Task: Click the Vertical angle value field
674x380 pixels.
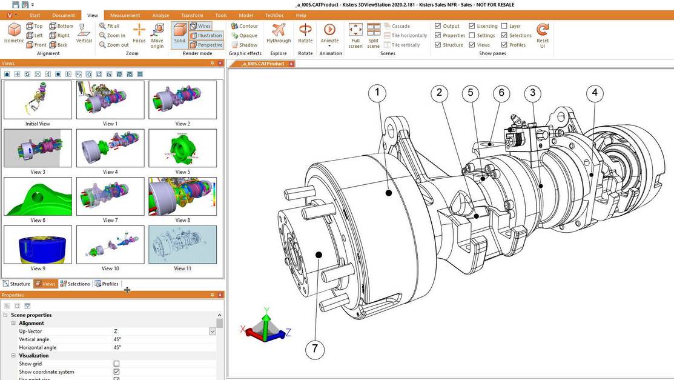Action: click(x=164, y=339)
